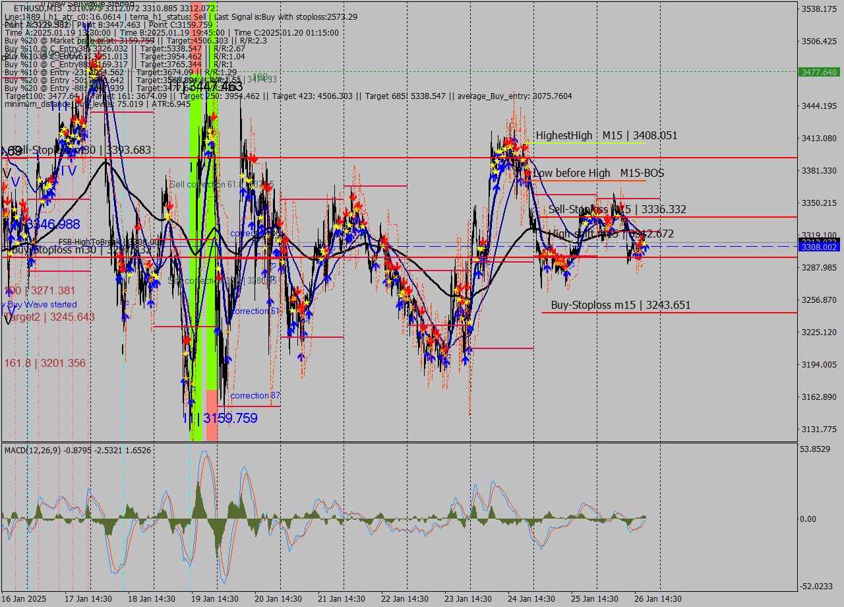Click the correction 61 label
This screenshot has width=844, height=607.
tap(255, 311)
